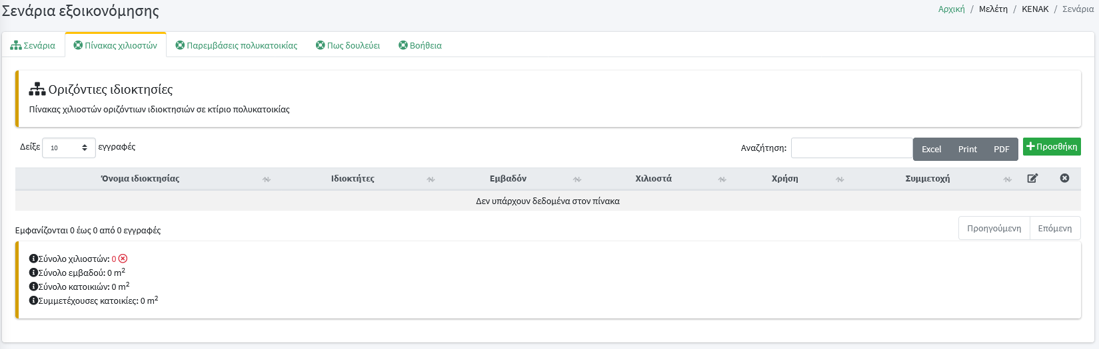The height and width of the screenshot is (349, 1099).
Task: Open the Δείξε entries-per-page dropdown
Action: [x=69, y=148]
